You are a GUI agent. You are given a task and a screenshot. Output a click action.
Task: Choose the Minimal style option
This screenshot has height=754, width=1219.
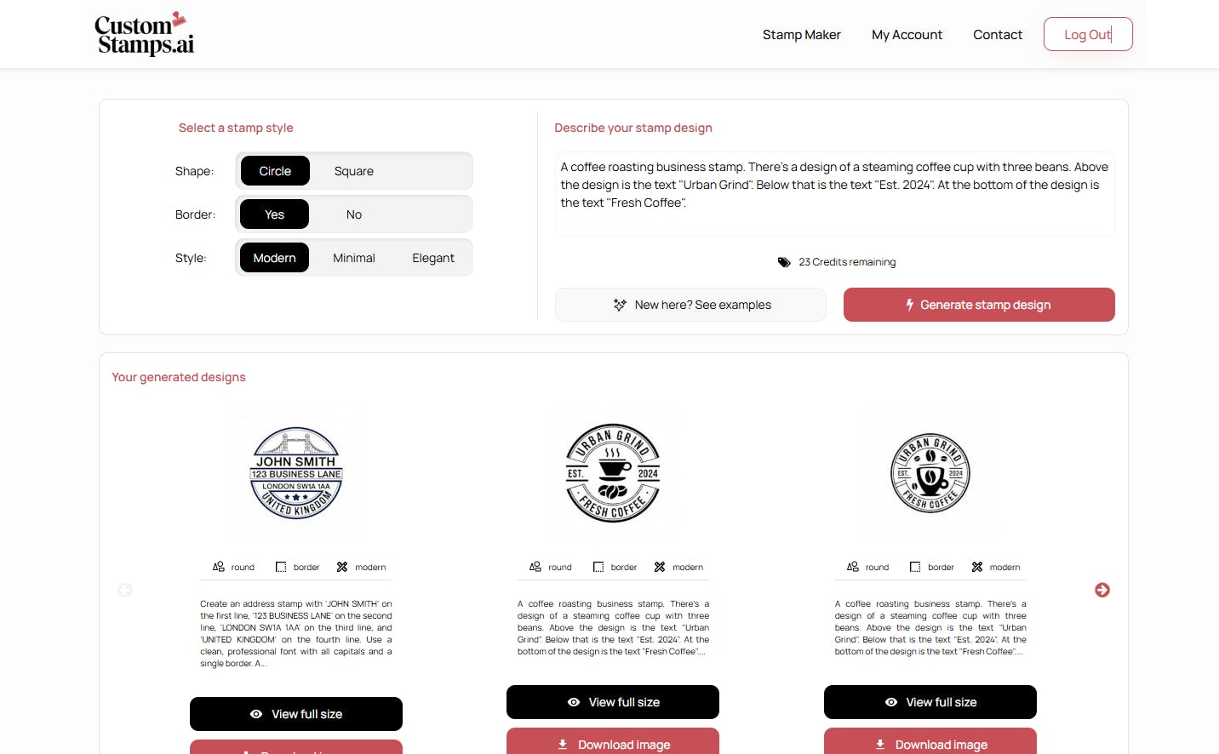[354, 258]
